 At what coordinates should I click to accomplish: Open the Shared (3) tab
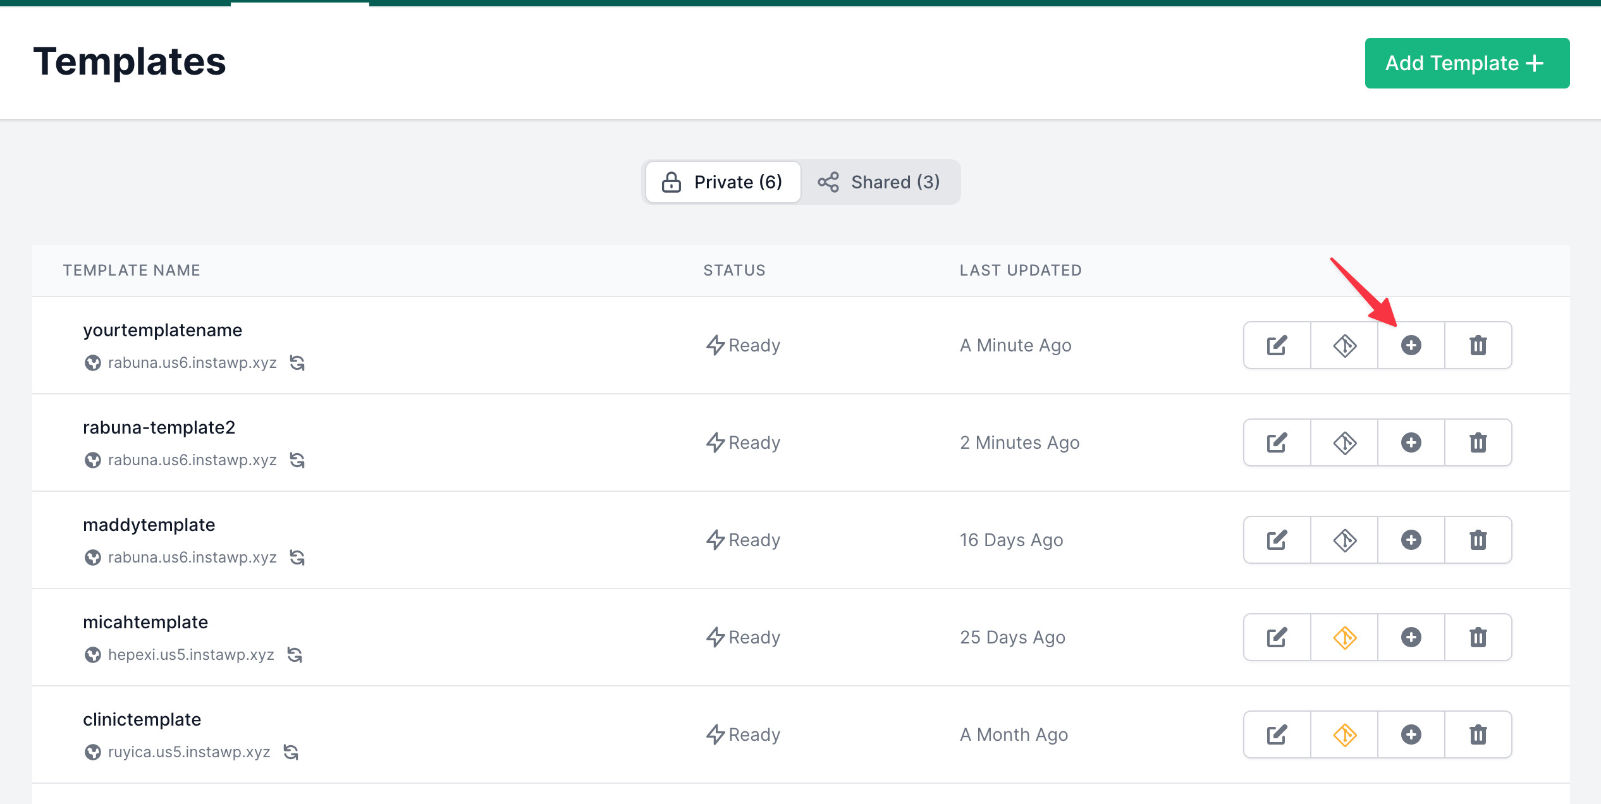[x=880, y=182]
